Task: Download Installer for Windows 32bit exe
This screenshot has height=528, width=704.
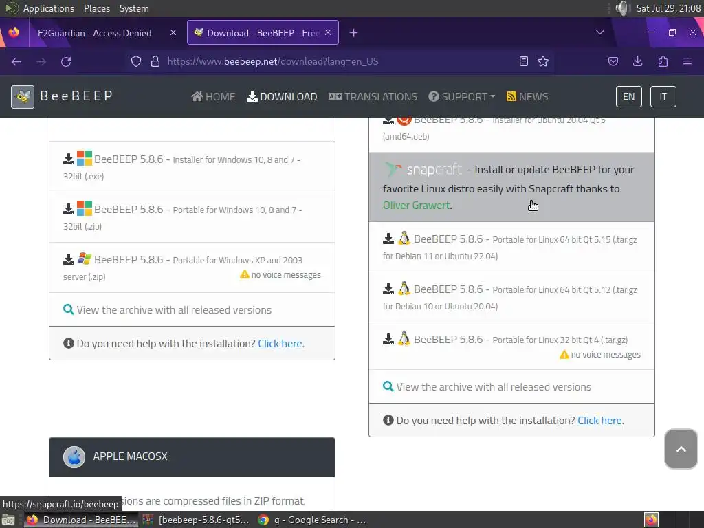Action: click(x=192, y=167)
